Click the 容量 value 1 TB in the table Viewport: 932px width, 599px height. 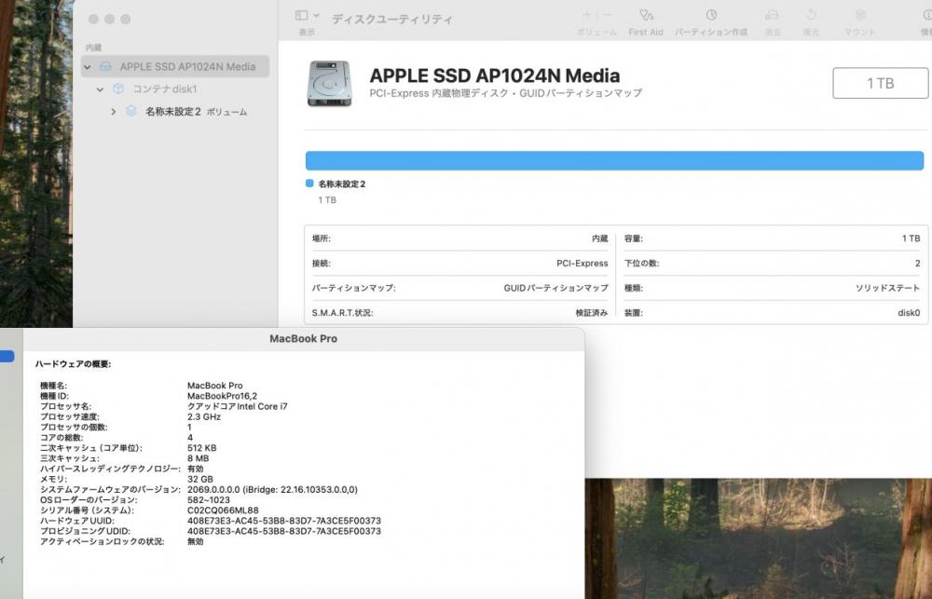[x=911, y=238]
